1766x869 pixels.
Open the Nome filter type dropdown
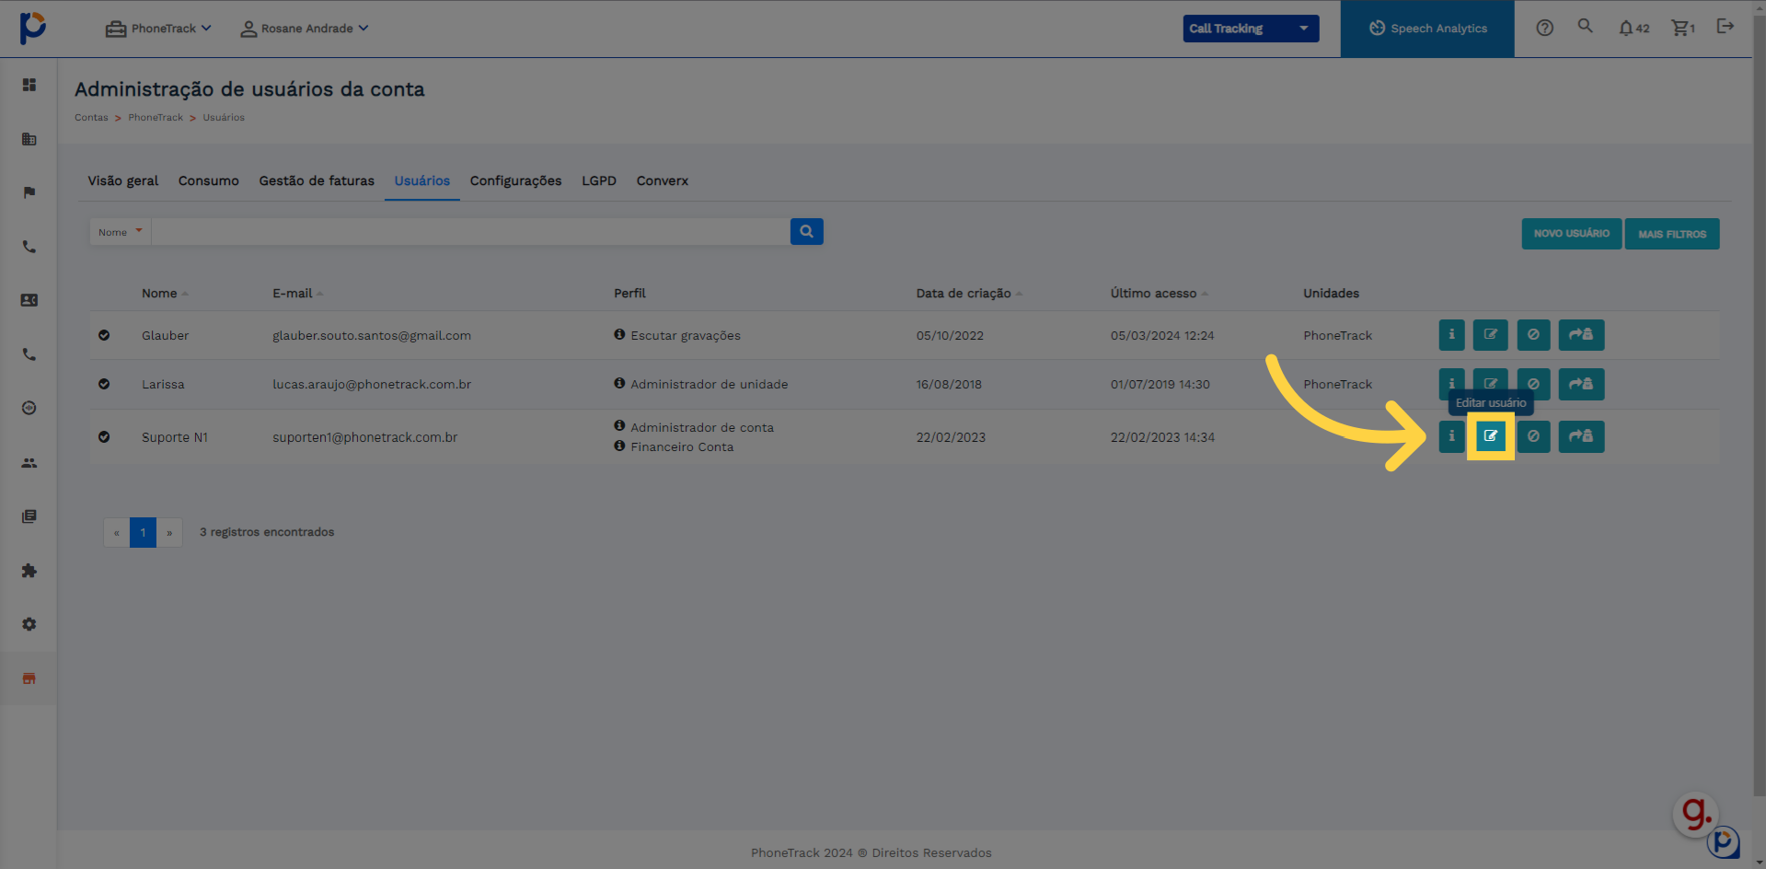tap(121, 232)
